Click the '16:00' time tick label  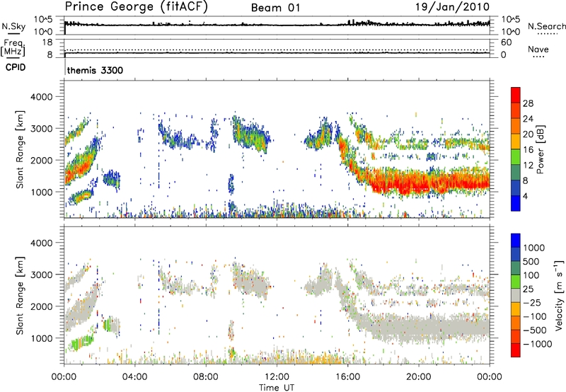(347, 377)
